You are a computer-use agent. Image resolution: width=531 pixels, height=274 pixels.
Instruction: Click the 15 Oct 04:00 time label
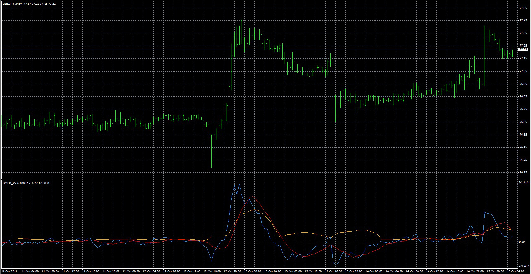coord(516,271)
